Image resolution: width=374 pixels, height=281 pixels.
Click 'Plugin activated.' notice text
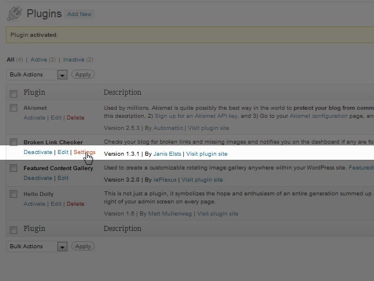34,35
